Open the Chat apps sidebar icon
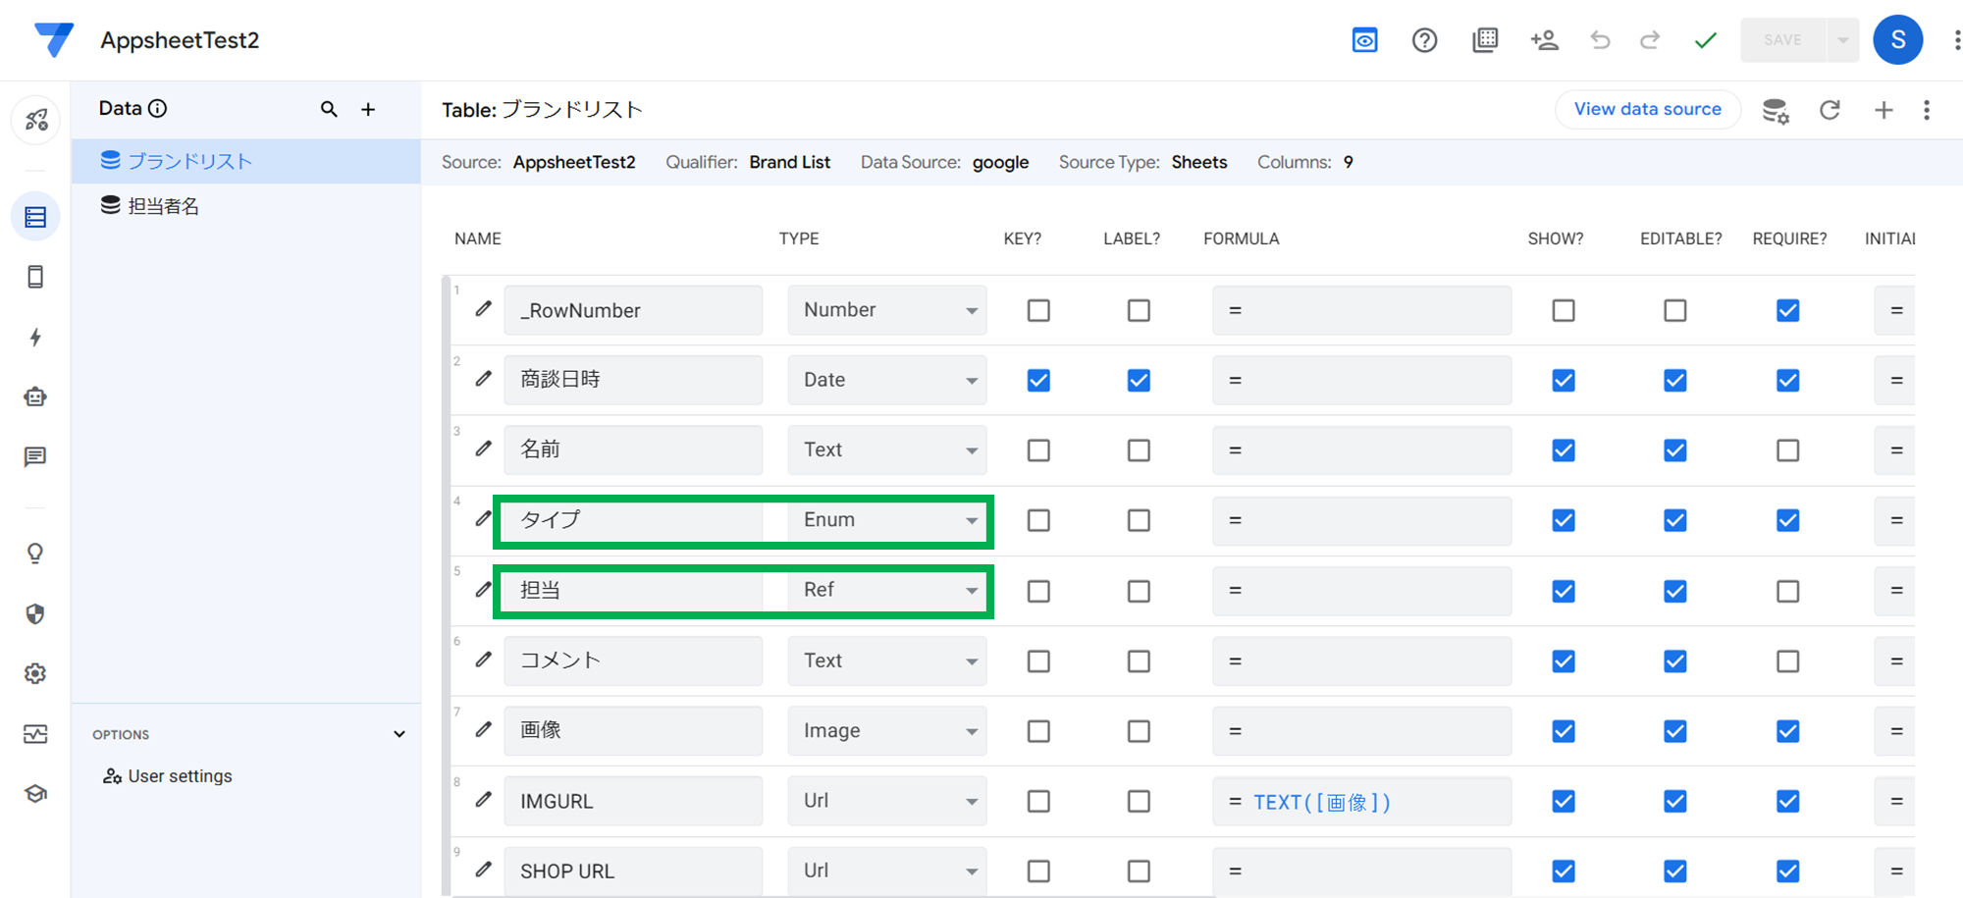Image resolution: width=1963 pixels, height=898 pixels. click(x=35, y=457)
